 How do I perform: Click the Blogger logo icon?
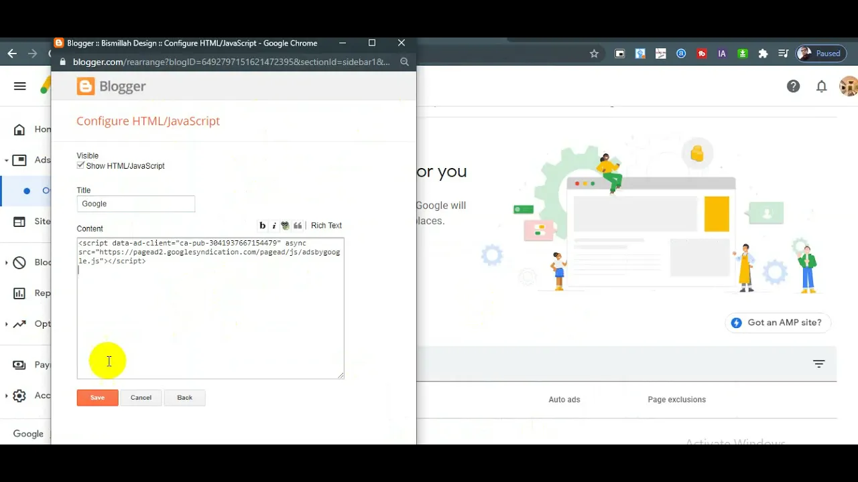[86, 86]
